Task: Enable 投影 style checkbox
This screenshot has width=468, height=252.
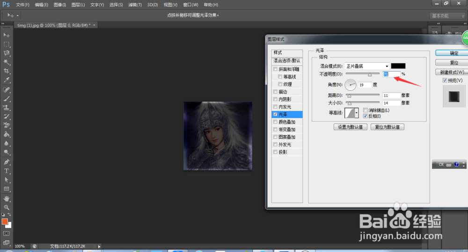Action: (x=275, y=152)
